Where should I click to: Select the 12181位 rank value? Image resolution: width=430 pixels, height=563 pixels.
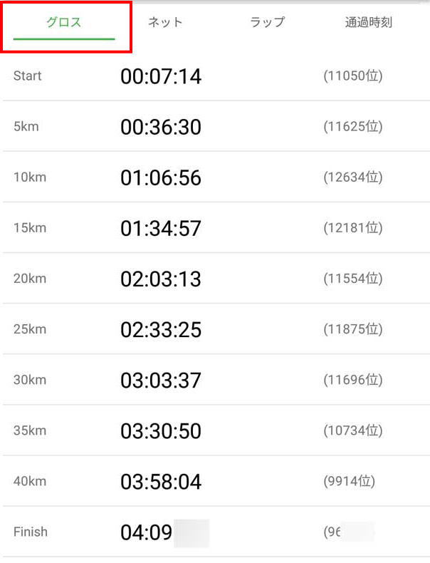click(x=353, y=228)
